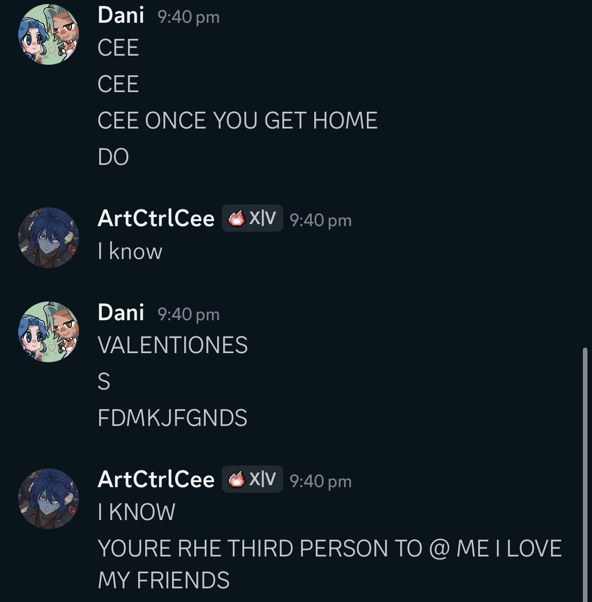Click ArtCtrlCee's avatar beside "I KNOW" caps message
The image size is (592, 602).
(x=49, y=499)
